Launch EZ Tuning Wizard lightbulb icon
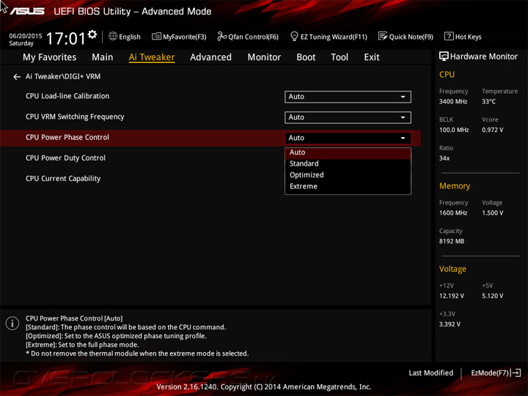This screenshot has height=396, width=528. click(294, 36)
